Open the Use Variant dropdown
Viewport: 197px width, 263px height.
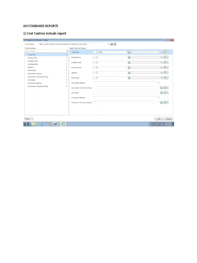[x=109, y=44]
